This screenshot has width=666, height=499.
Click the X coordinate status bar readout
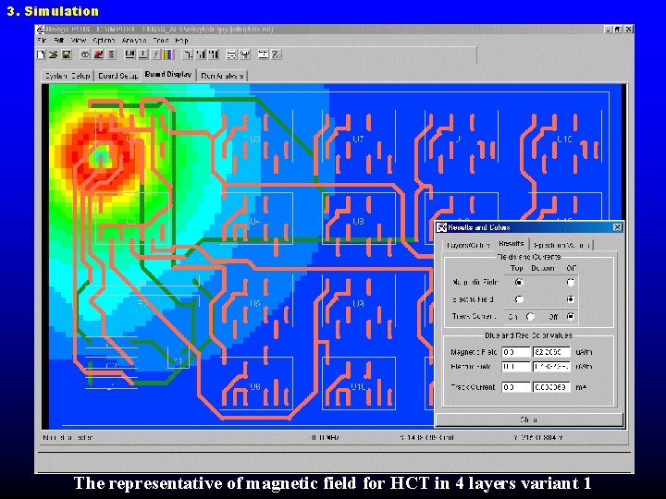coord(426,437)
